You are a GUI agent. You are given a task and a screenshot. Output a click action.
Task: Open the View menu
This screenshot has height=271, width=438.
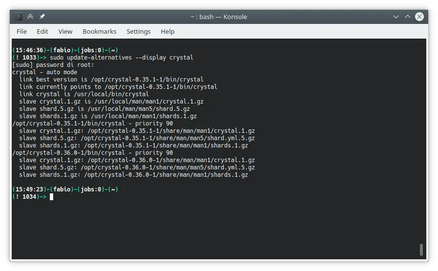click(x=65, y=32)
